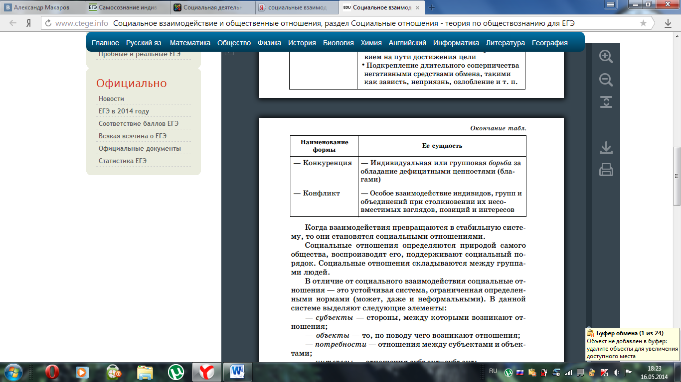Open 'География' in the site menu
The height and width of the screenshot is (382, 681).
550,43
